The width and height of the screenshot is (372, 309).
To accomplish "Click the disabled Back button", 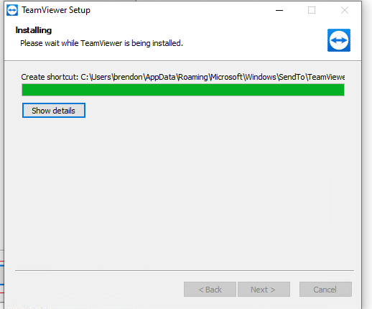I will click(210, 290).
